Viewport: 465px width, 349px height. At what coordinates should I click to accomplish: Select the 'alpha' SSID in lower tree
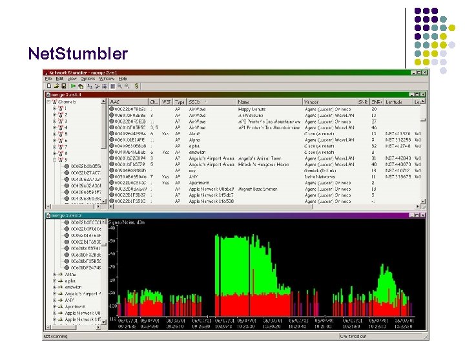tap(70, 280)
